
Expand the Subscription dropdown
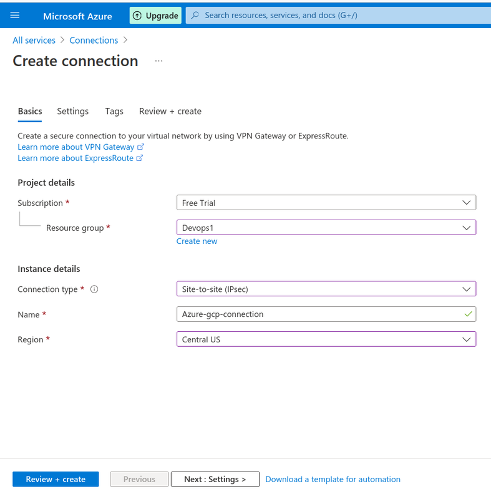click(326, 203)
